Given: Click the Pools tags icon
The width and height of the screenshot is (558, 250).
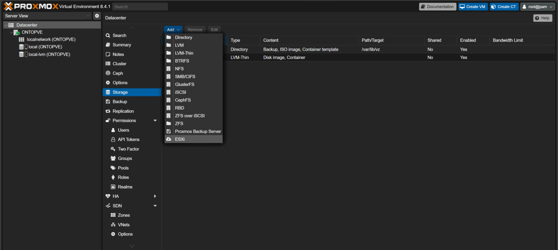Looking at the screenshot, I should [113, 168].
